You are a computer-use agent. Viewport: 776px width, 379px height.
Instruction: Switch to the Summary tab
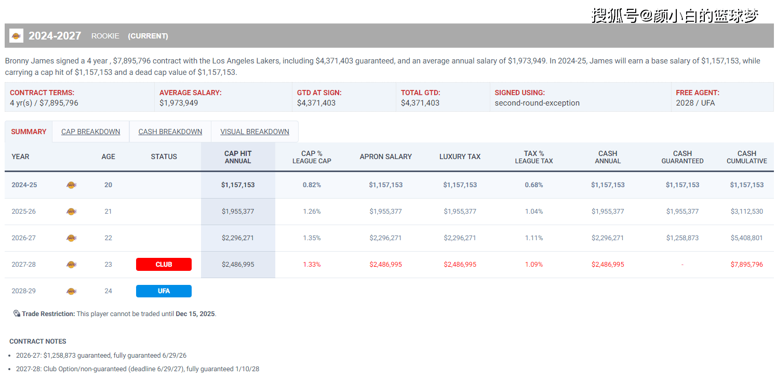coord(29,132)
